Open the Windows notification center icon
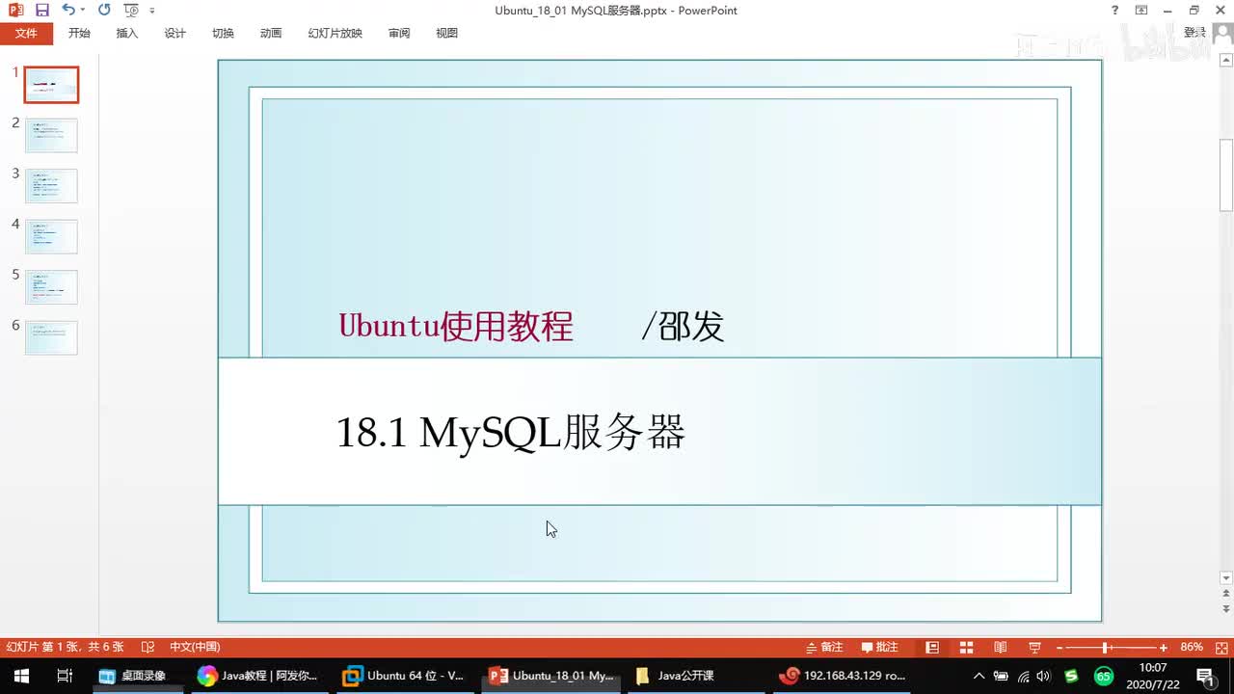The height and width of the screenshot is (694, 1234). (1205, 676)
